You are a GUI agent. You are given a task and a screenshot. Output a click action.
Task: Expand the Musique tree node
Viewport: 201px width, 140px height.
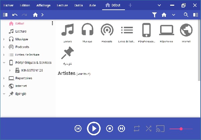pos(4,39)
